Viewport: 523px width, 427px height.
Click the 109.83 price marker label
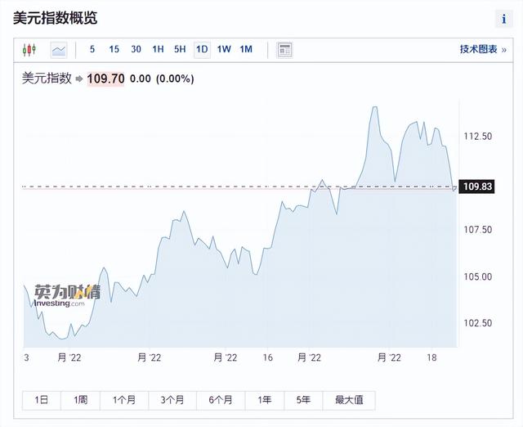click(x=477, y=187)
